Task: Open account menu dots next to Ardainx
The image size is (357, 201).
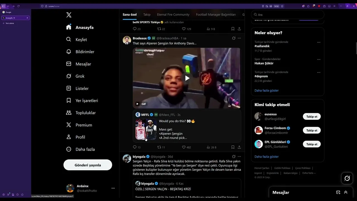Action: 113,188
